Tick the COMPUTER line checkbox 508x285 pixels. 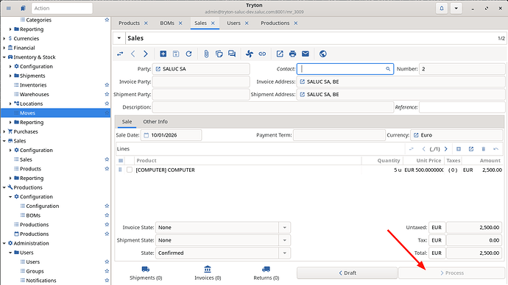coord(130,170)
